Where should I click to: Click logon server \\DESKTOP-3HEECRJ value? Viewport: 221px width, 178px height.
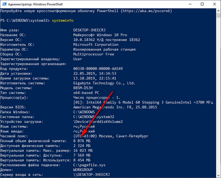(x=91, y=175)
